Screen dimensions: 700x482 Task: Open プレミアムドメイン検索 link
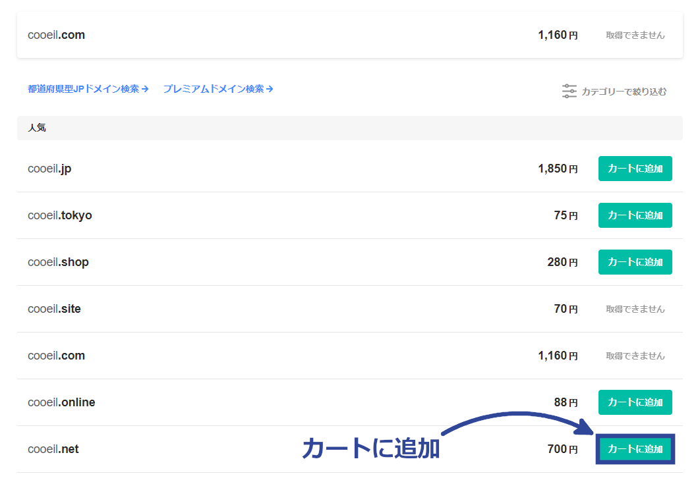pyautogui.click(x=218, y=89)
